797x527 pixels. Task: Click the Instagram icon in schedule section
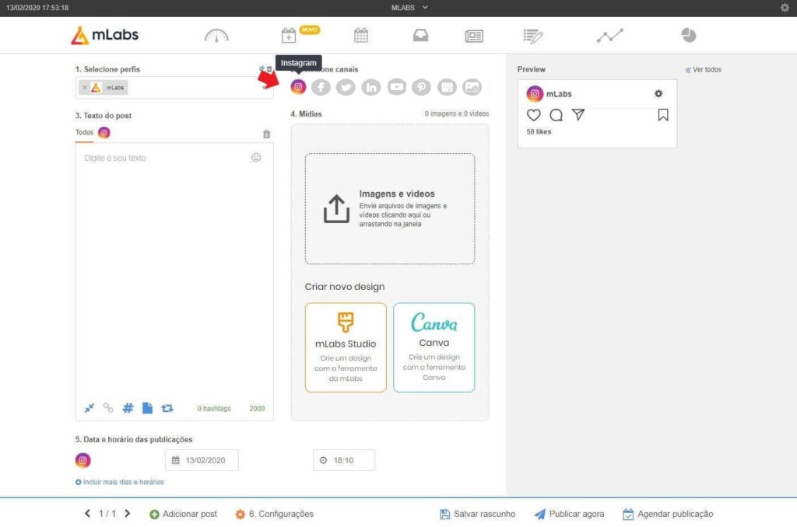coord(83,460)
